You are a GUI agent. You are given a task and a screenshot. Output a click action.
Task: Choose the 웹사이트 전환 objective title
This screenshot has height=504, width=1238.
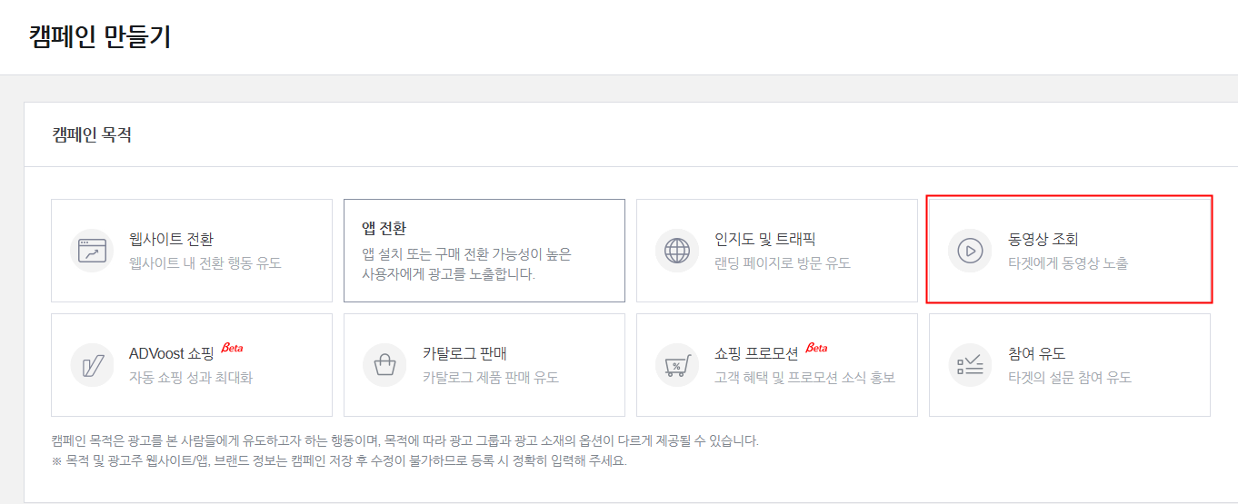click(x=171, y=240)
